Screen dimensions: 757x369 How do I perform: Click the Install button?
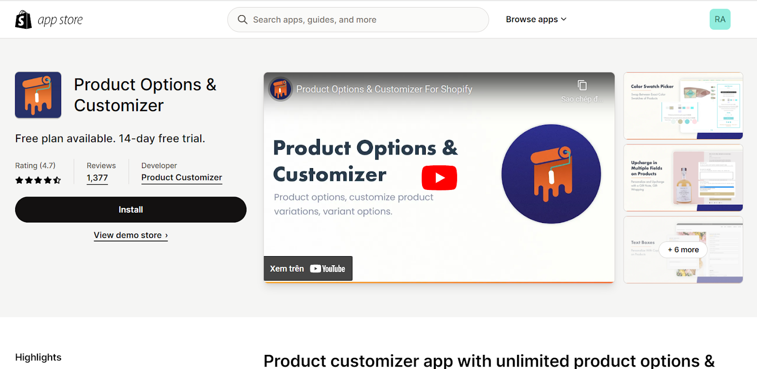point(131,210)
